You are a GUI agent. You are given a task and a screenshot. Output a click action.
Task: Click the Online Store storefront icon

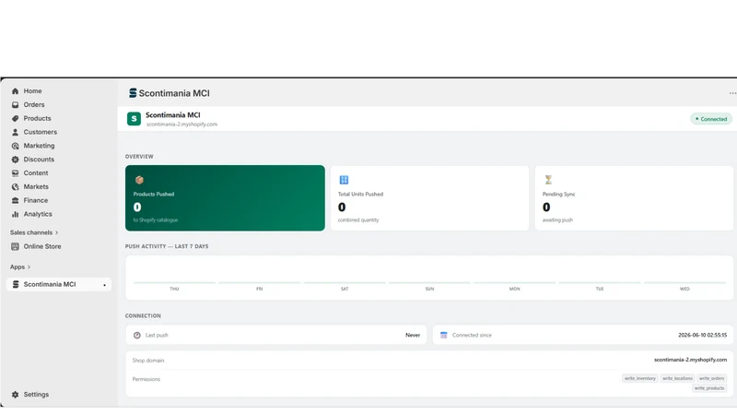coord(15,246)
